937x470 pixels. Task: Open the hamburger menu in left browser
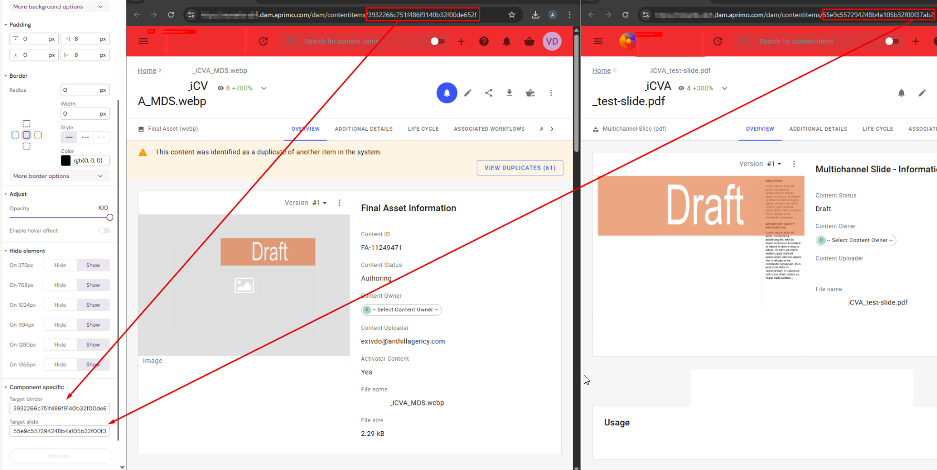[x=143, y=41]
